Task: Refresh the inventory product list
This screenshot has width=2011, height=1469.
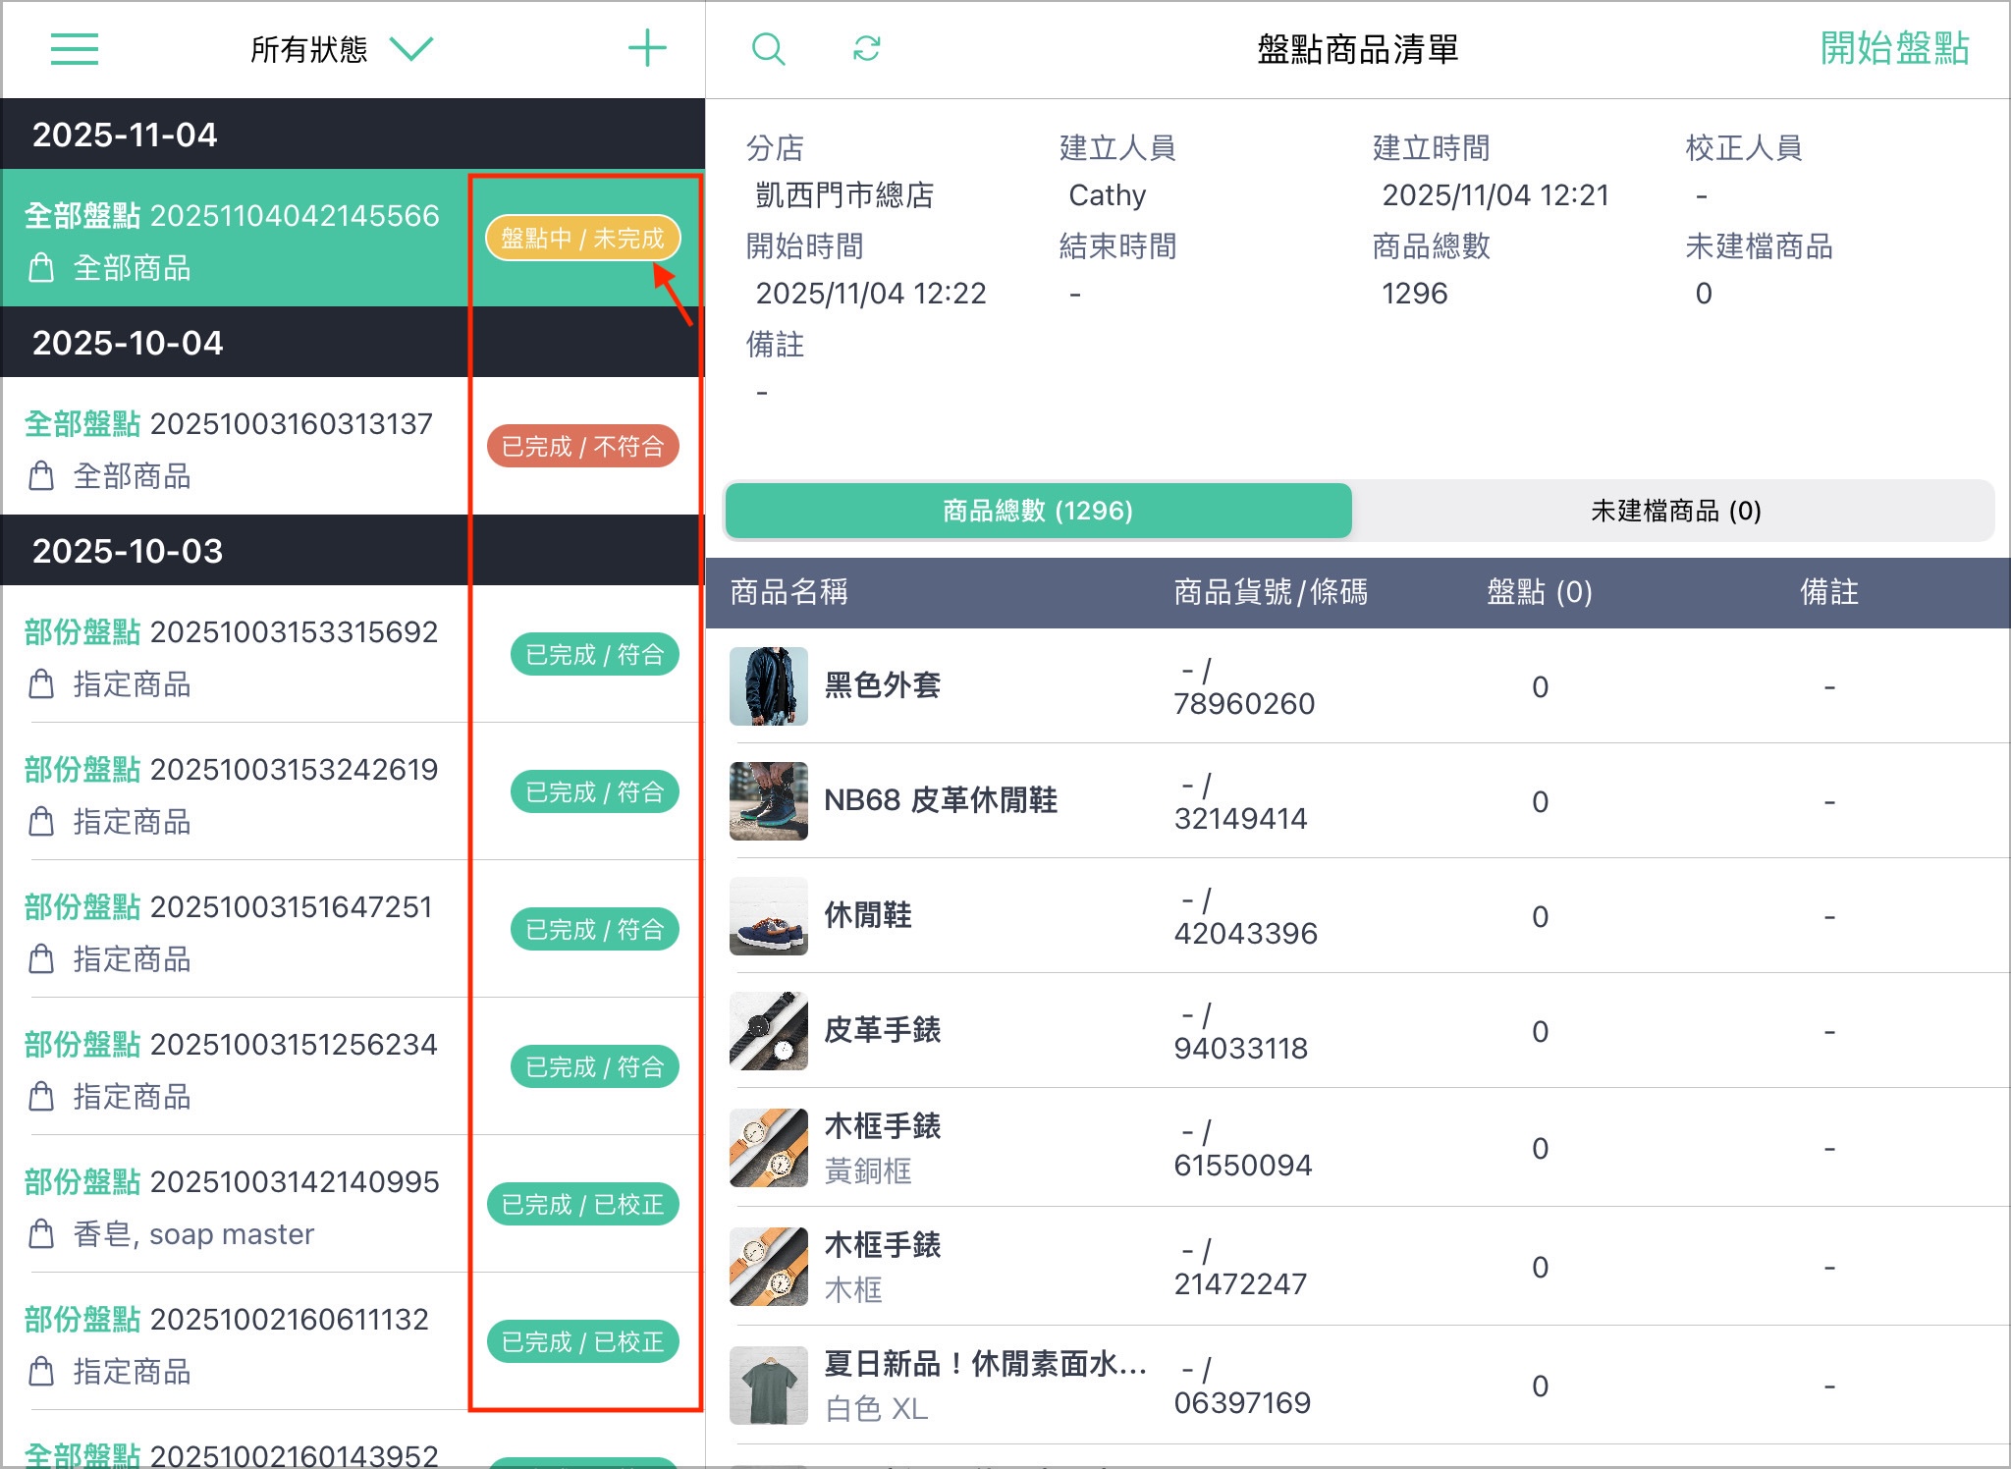Action: point(866,48)
